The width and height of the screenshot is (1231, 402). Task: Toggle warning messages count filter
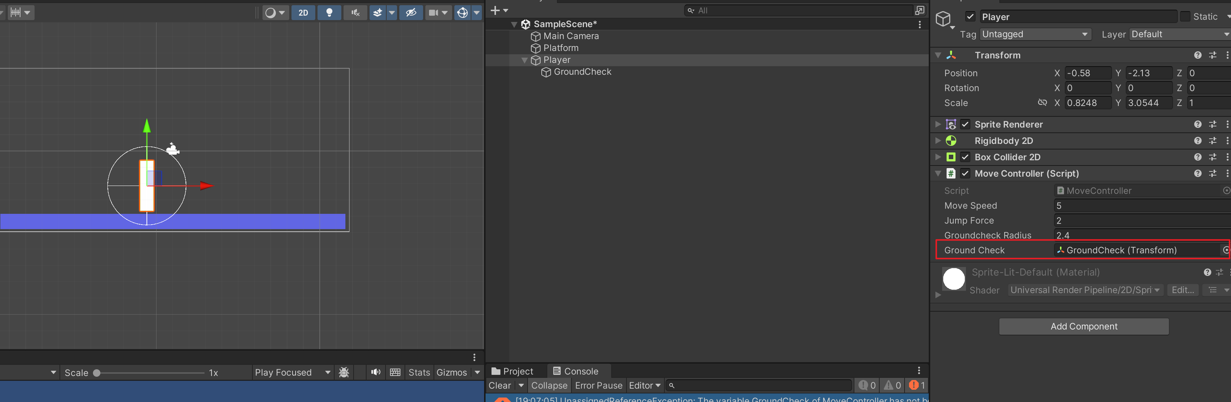(x=892, y=385)
